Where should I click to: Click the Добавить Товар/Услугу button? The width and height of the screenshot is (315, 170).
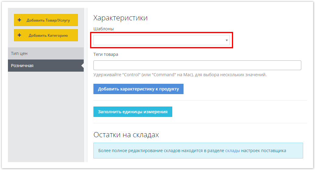pyautogui.click(x=46, y=20)
